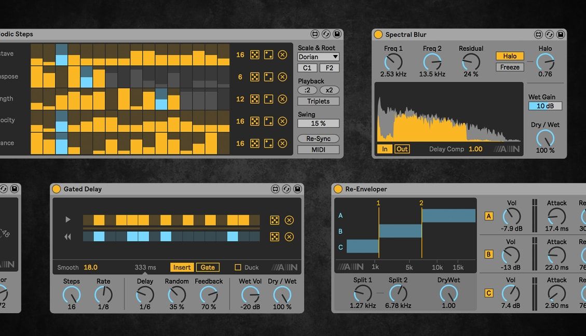Viewport: 586px width, 336px height.
Task: Save the Gated Delay preset
Action: coord(297,189)
